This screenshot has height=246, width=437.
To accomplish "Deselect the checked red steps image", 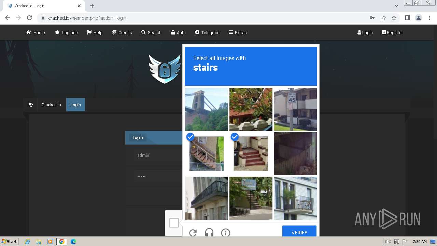I will tap(251, 154).
